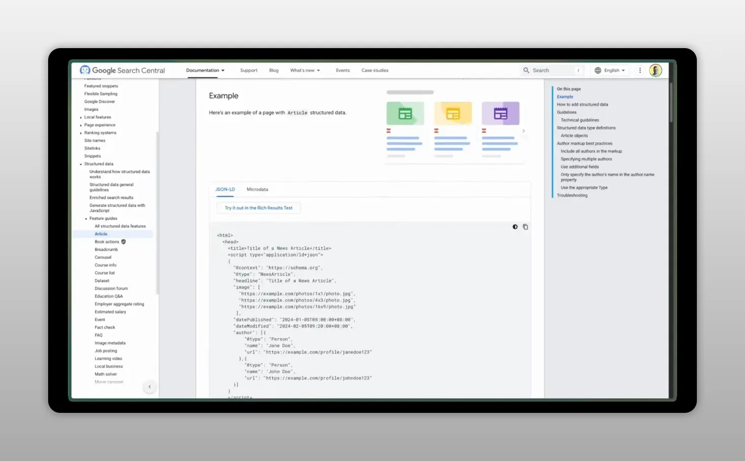Copy the code sample to clipboard
This screenshot has width=745, height=461.
(526, 227)
